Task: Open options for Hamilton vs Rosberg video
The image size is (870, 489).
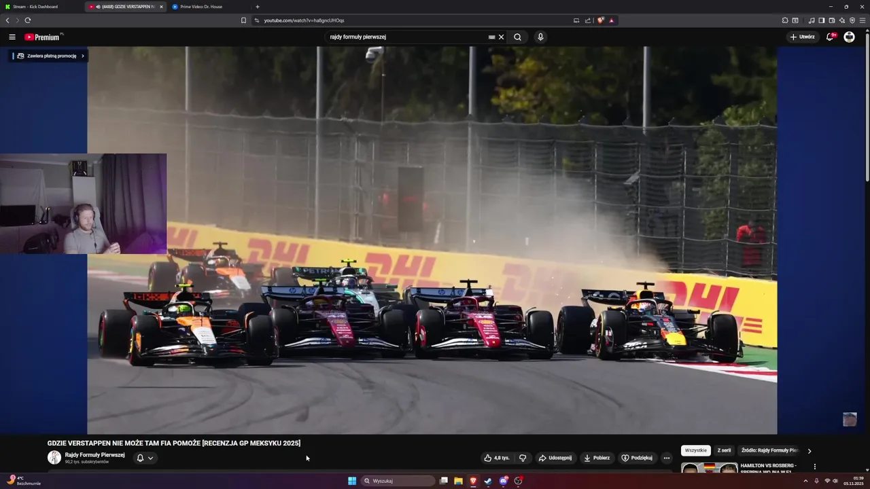Action: point(814,467)
